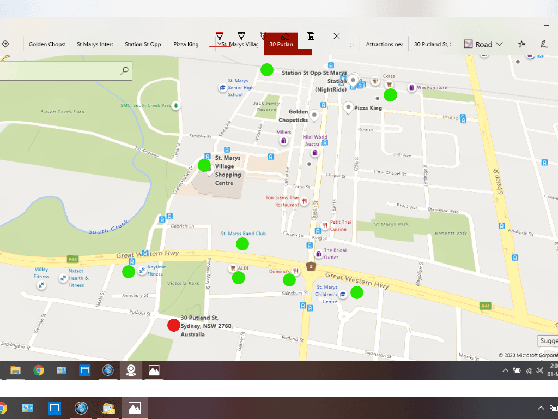Click the Valley Fitness dumbbell icon
This screenshot has height=419, width=558.
pyautogui.click(x=41, y=285)
